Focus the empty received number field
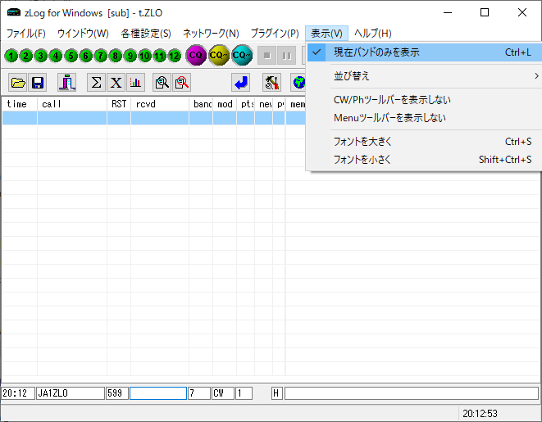This screenshot has width=542, height=422. coord(158,393)
